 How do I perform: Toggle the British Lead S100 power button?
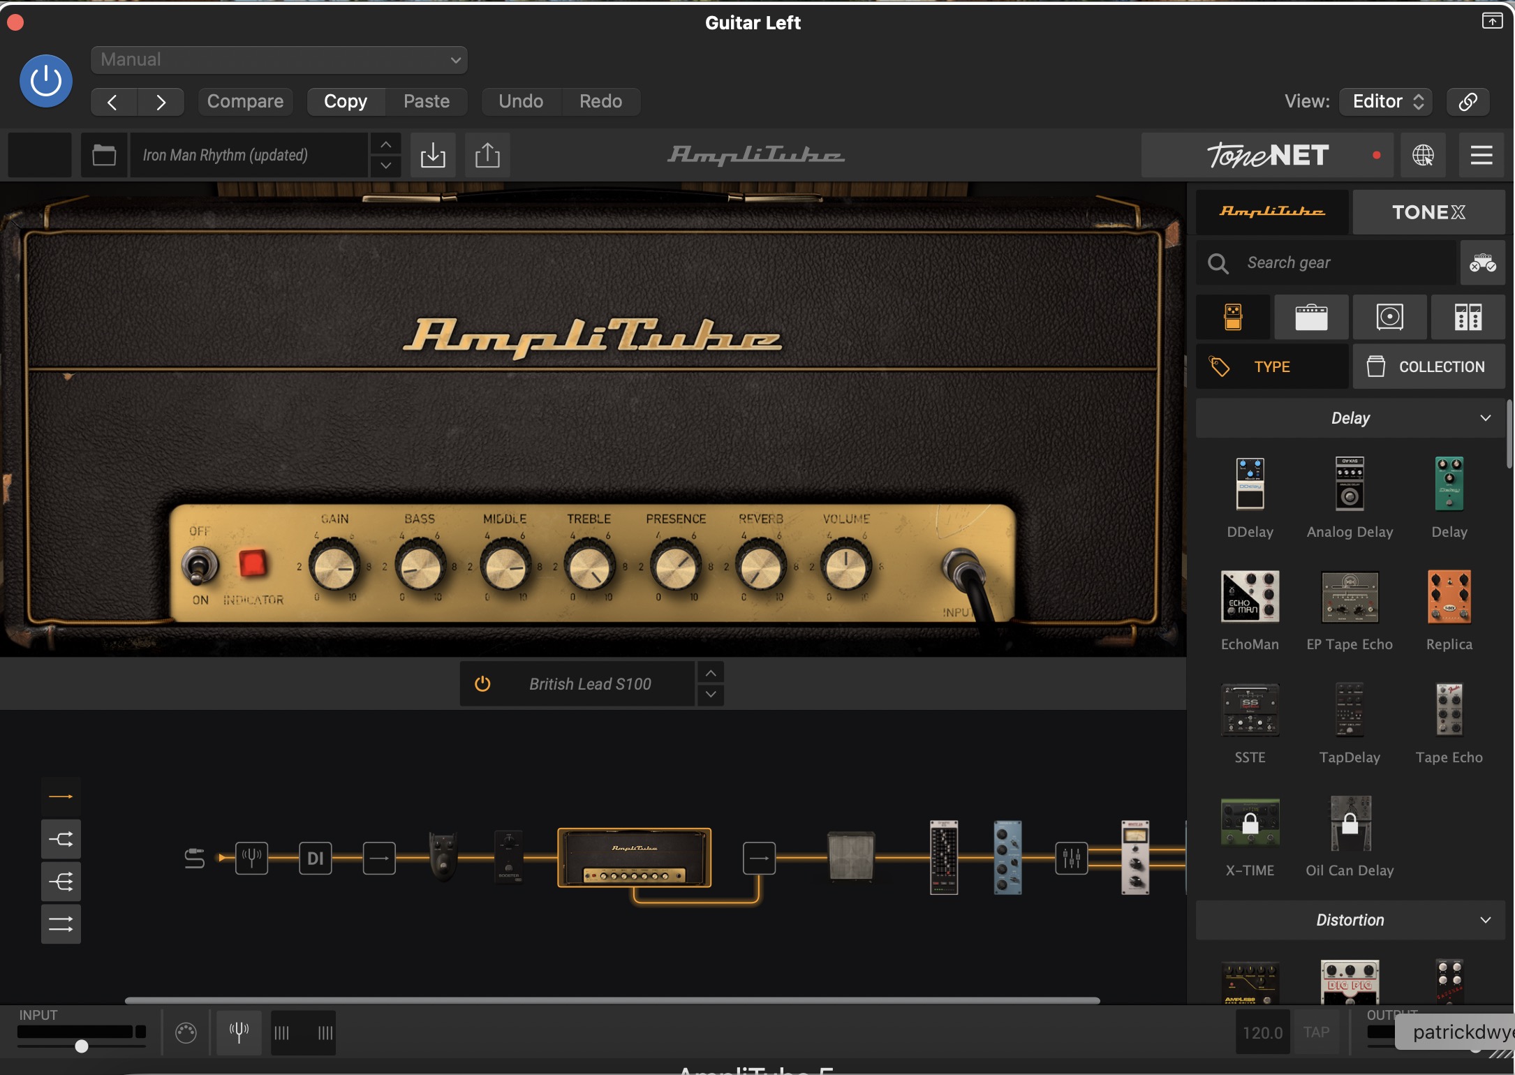point(482,684)
